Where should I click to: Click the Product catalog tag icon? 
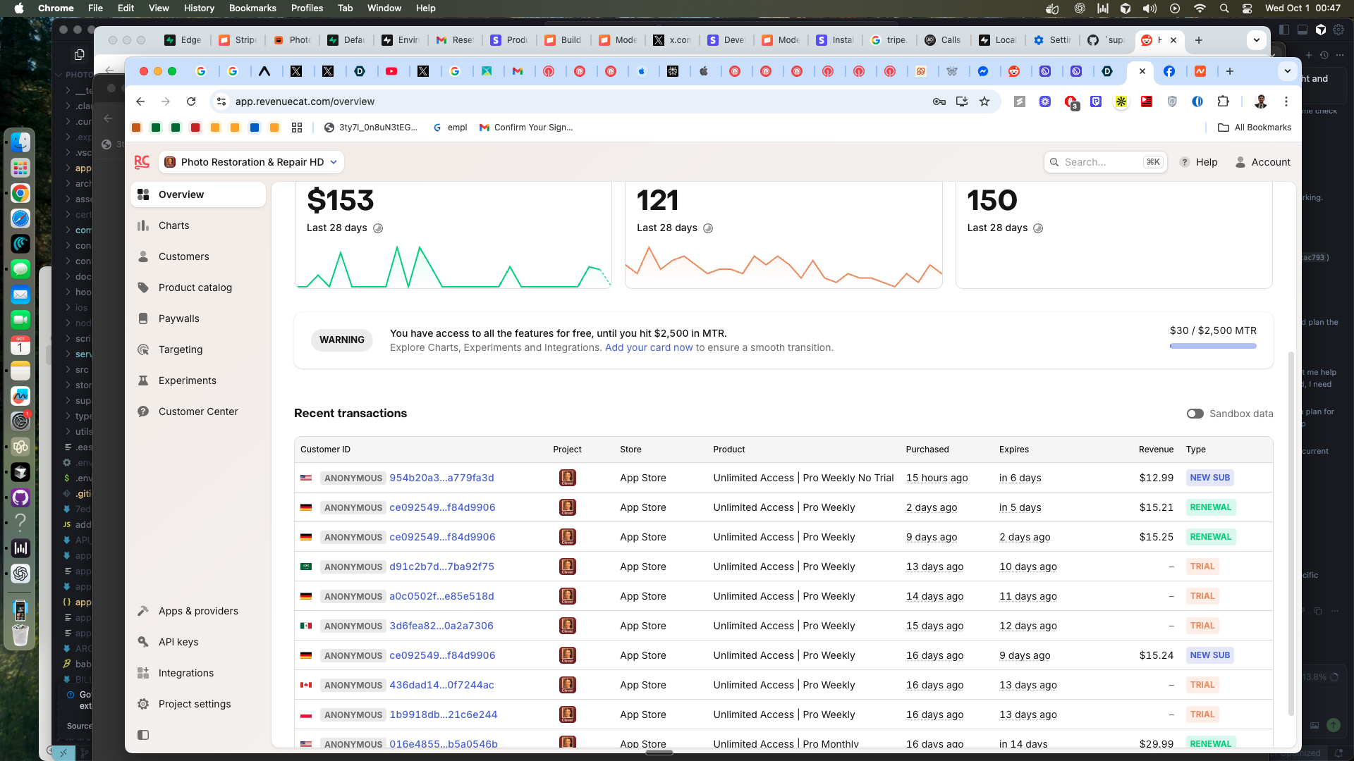(x=143, y=287)
